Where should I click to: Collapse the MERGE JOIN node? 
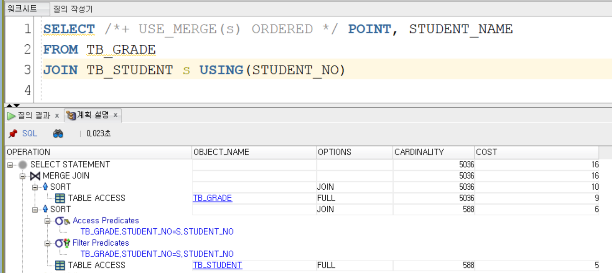coord(22,176)
